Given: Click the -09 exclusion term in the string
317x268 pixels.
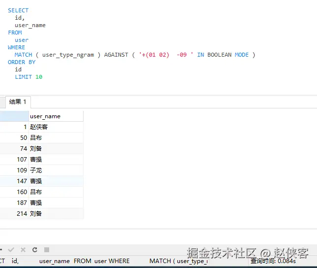Looking at the screenshot, I should (x=181, y=55).
